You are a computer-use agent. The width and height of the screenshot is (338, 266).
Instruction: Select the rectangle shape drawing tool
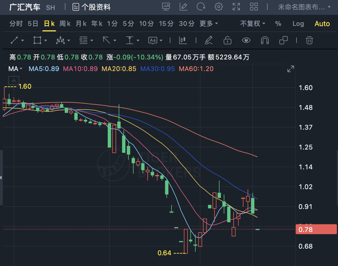click(37, 40)
